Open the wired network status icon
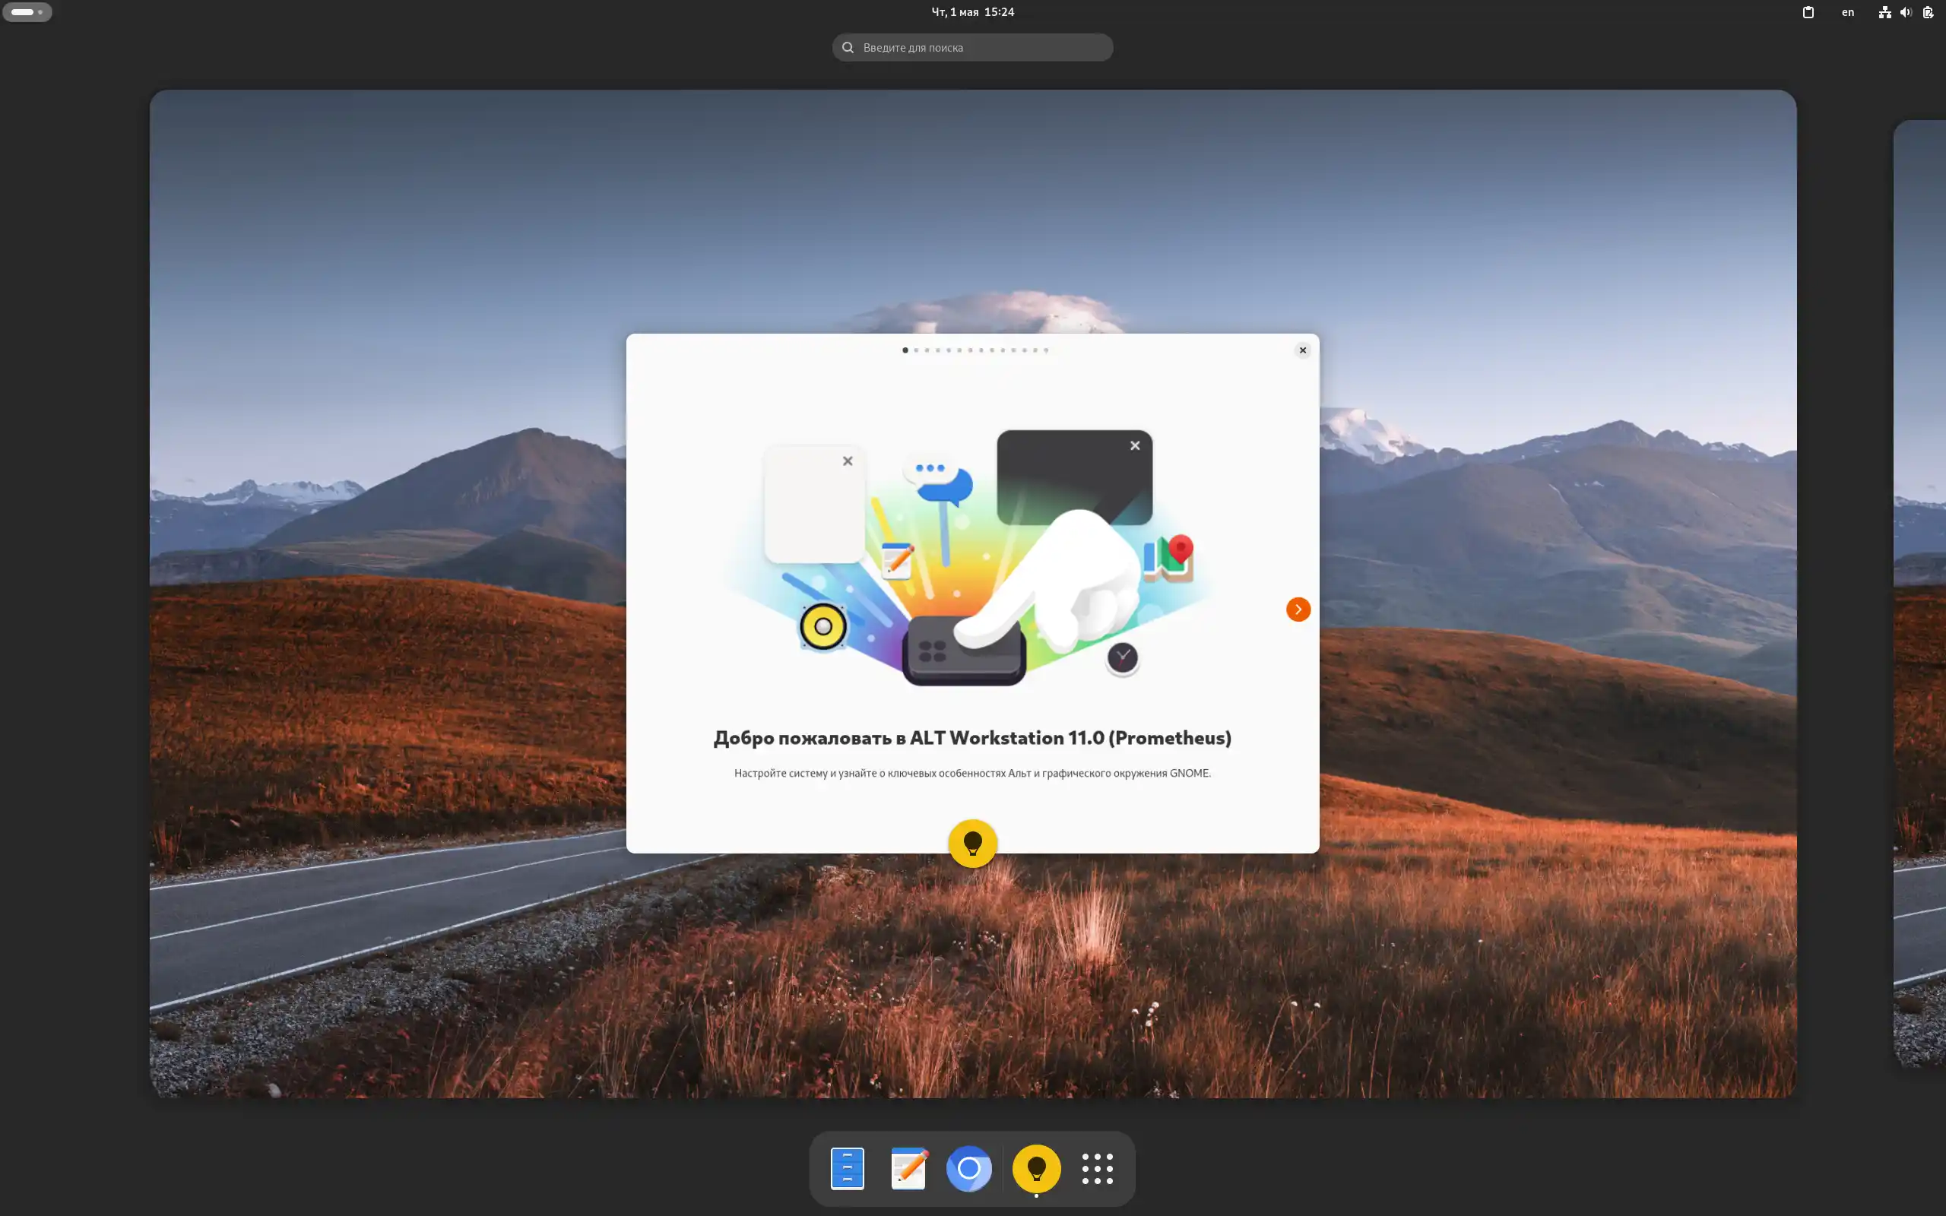Screen dimensions: 1946x1216 [1884, 12]
